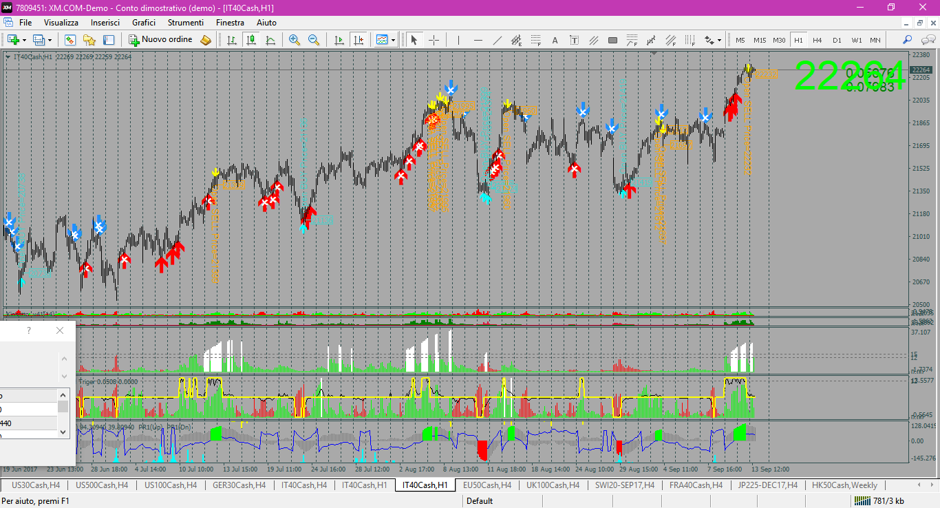The height and width of the screenshot is (508, 940).
Task: Set timeframe to W1
Action: click(x=856, y=40)
